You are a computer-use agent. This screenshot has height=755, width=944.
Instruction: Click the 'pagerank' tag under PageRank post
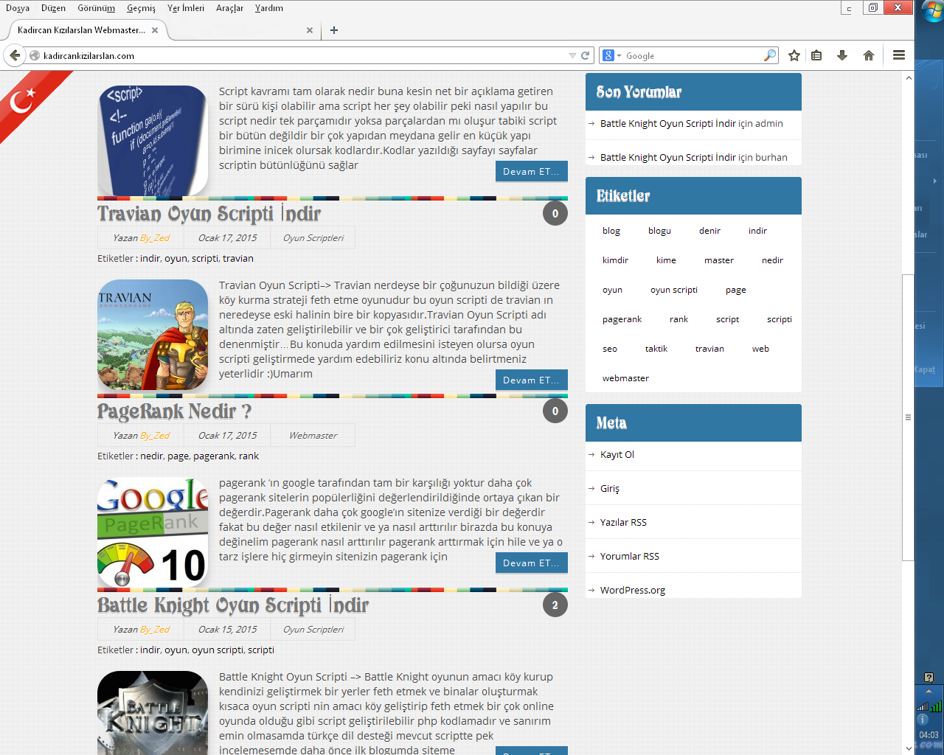(214, 456)
